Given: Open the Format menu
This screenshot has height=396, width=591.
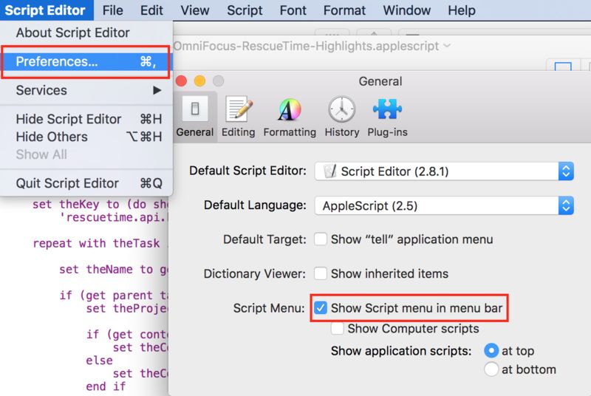Looking at the screenshot, I should [344, 10].
